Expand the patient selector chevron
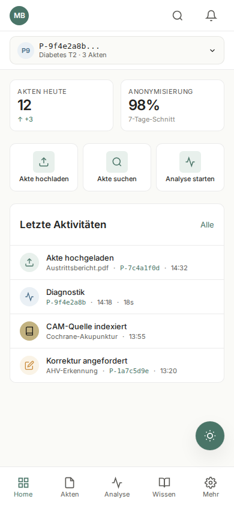This screenshot has height=508, width=234. [x=212, y=51]
